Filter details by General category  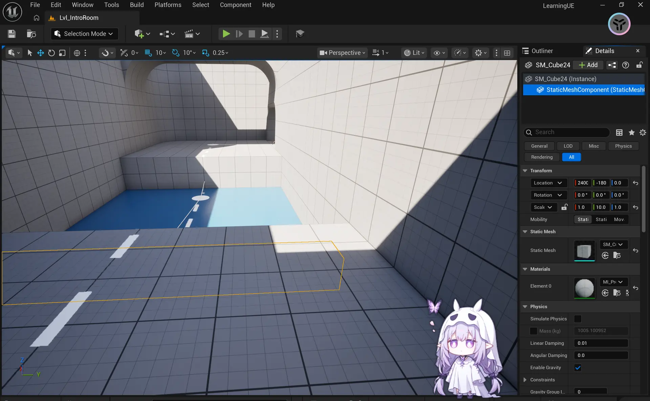click(x=539, y=146)
